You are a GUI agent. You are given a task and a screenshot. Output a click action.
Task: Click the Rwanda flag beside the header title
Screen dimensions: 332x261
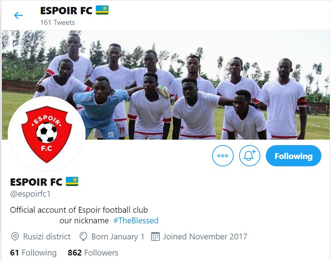click(102, 10)
